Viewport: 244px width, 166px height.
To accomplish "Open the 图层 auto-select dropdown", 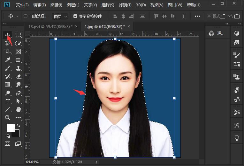I will (x=60, y=16).
